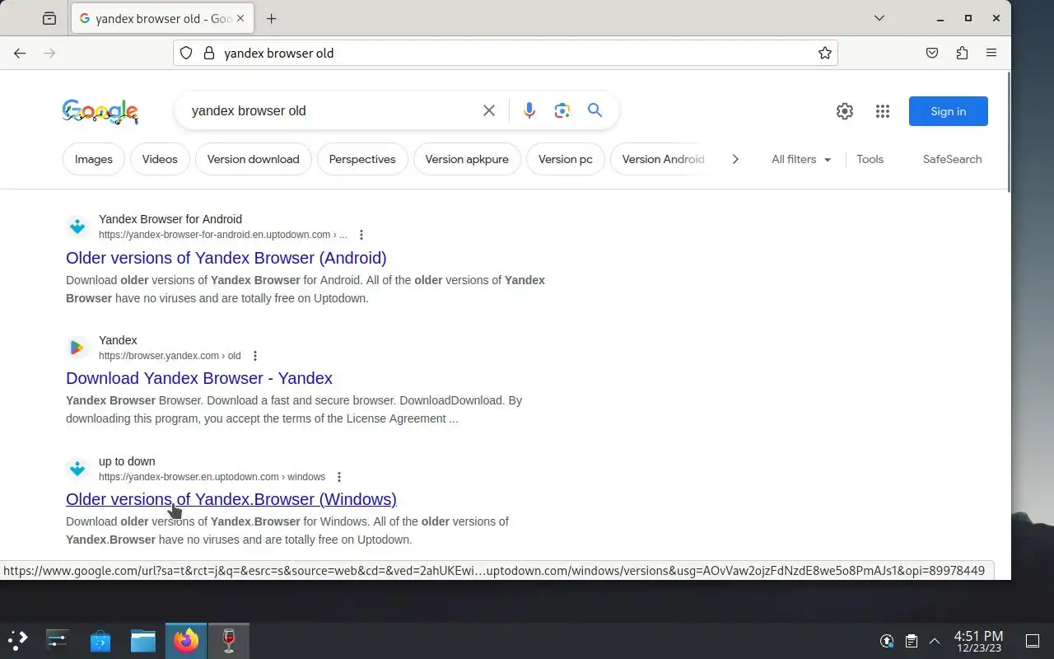The image size is (1054, 659).
Task: Click the updates notifier tray icon
Action: click(x=887, y=641)
